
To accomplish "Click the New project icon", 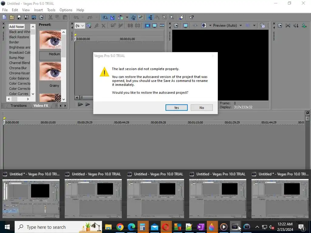I will [x=4, y=17].
